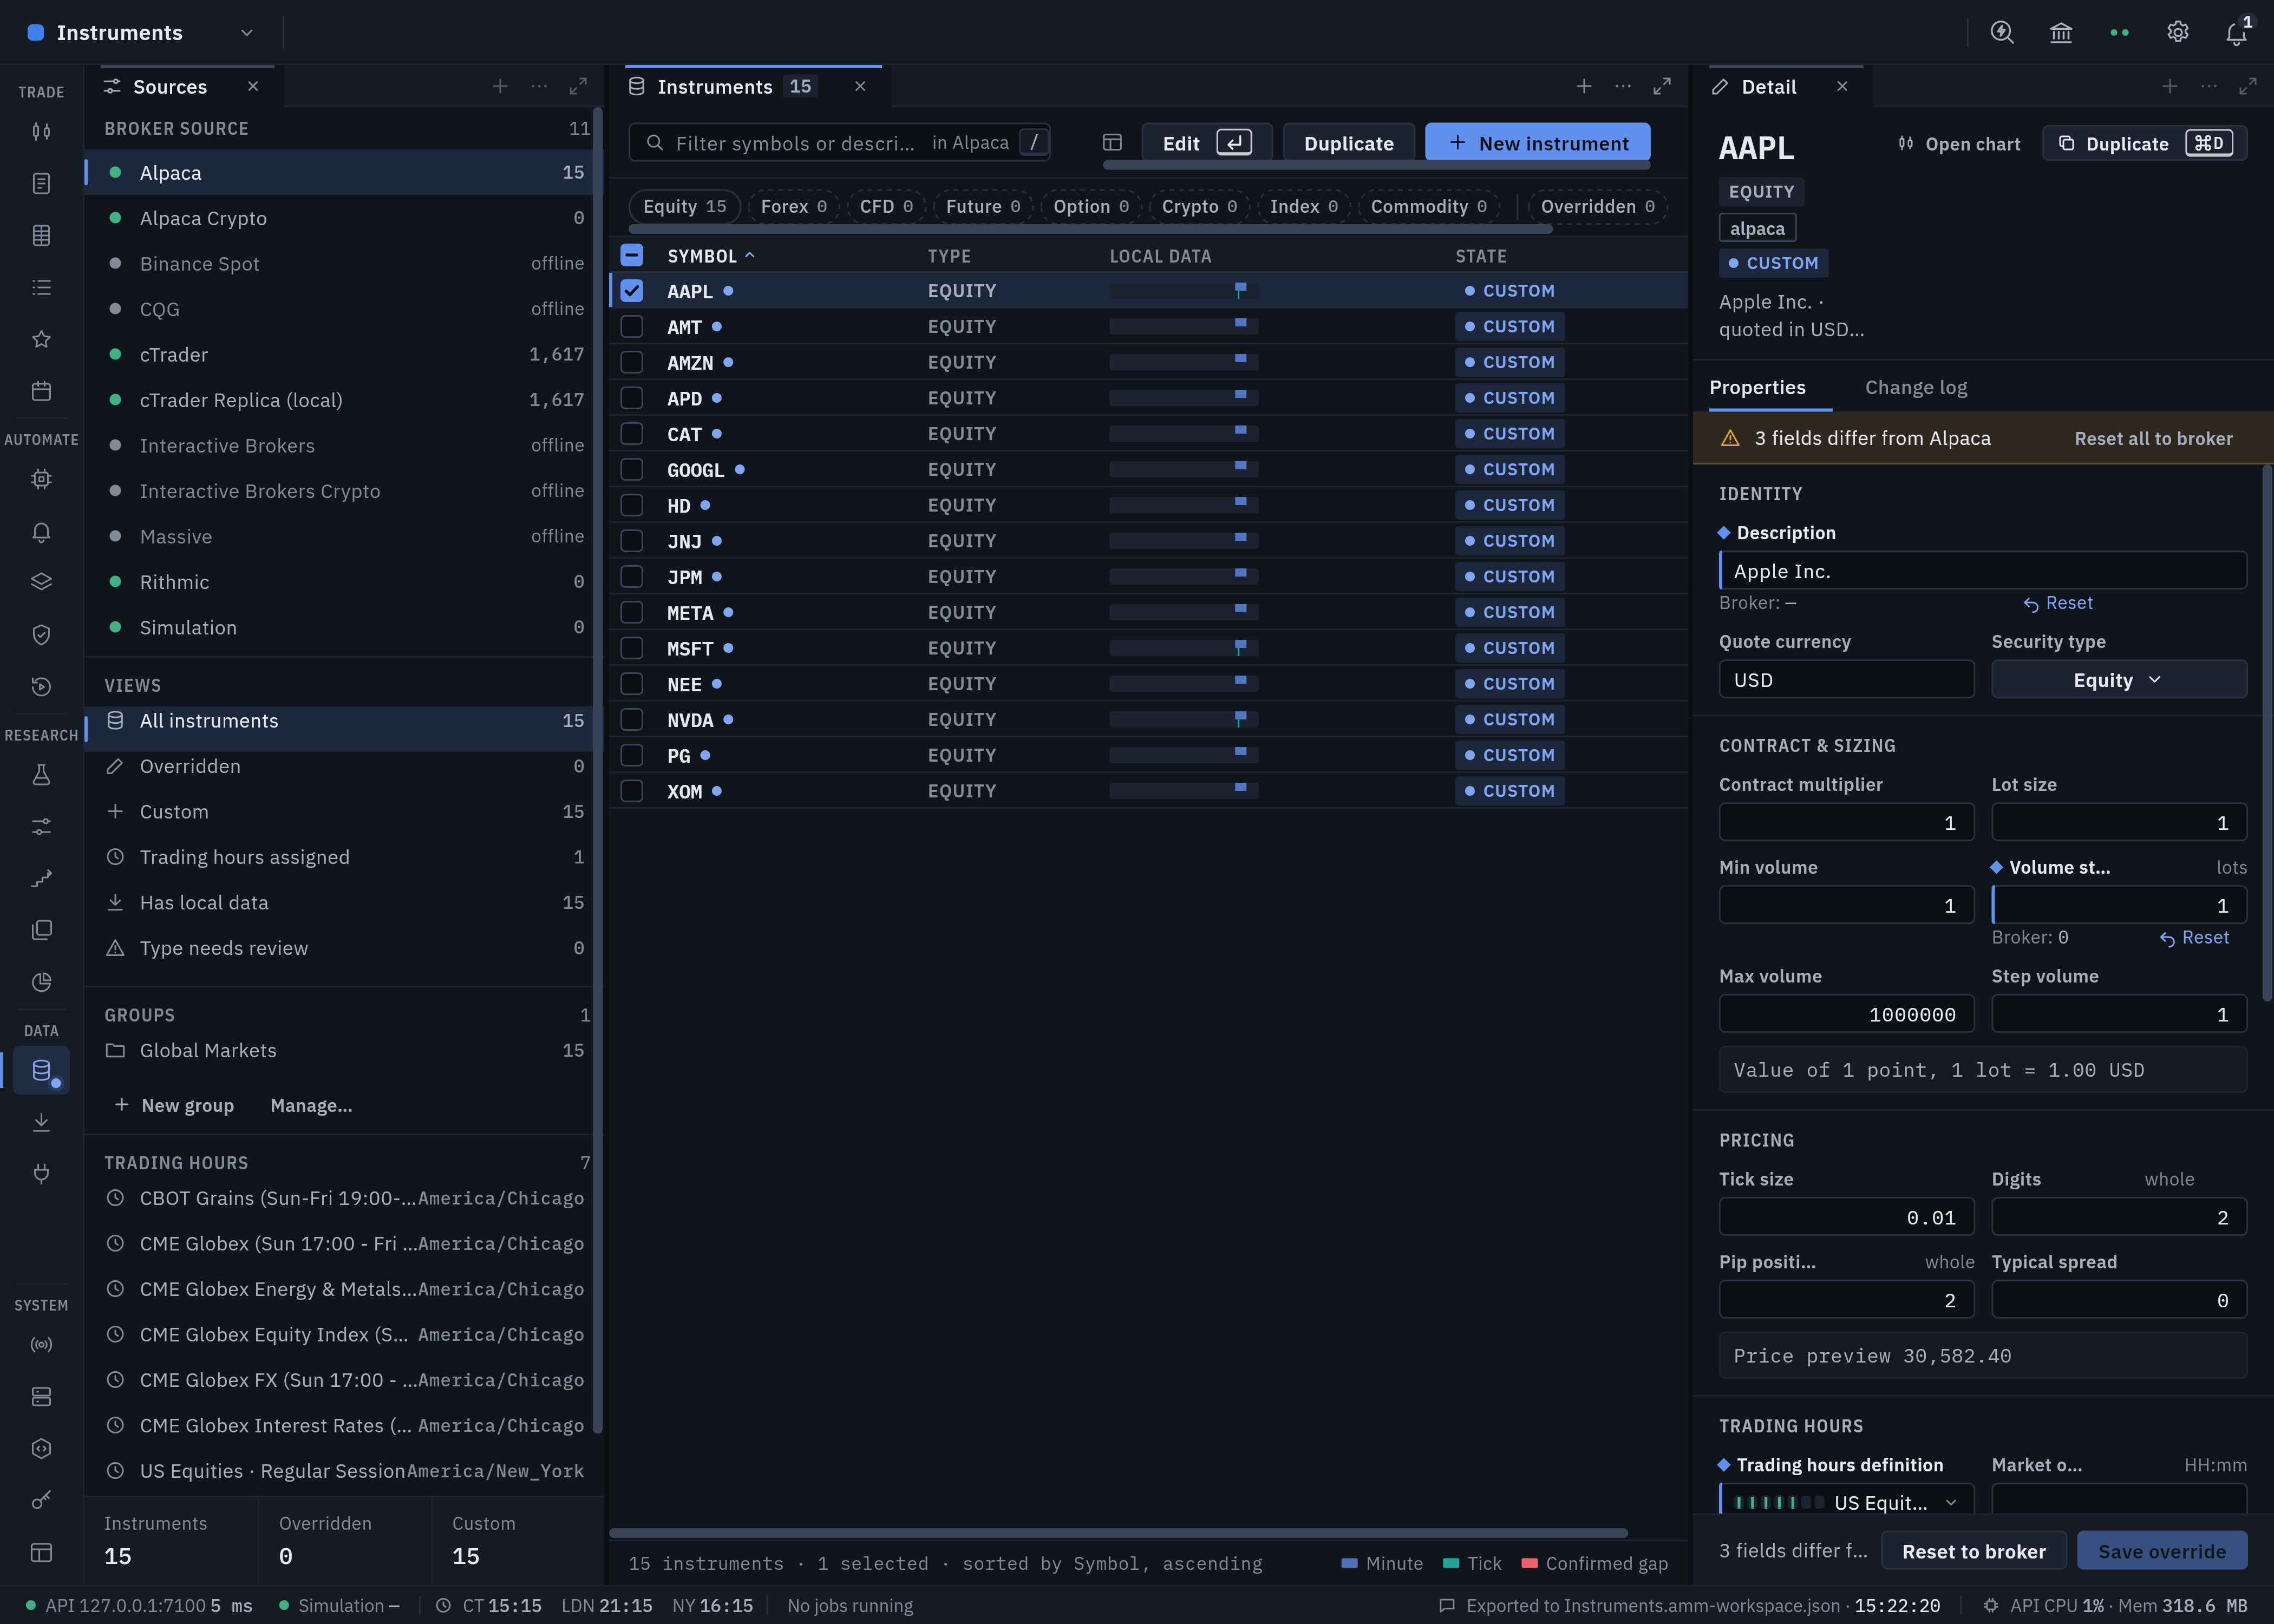Click the AAPL local data coverage bar

pyautogui.click(x=1183, y=291)
